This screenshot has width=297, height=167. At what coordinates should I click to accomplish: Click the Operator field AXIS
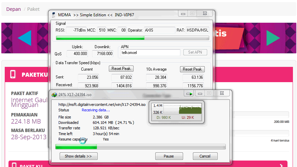coord(159,30)
